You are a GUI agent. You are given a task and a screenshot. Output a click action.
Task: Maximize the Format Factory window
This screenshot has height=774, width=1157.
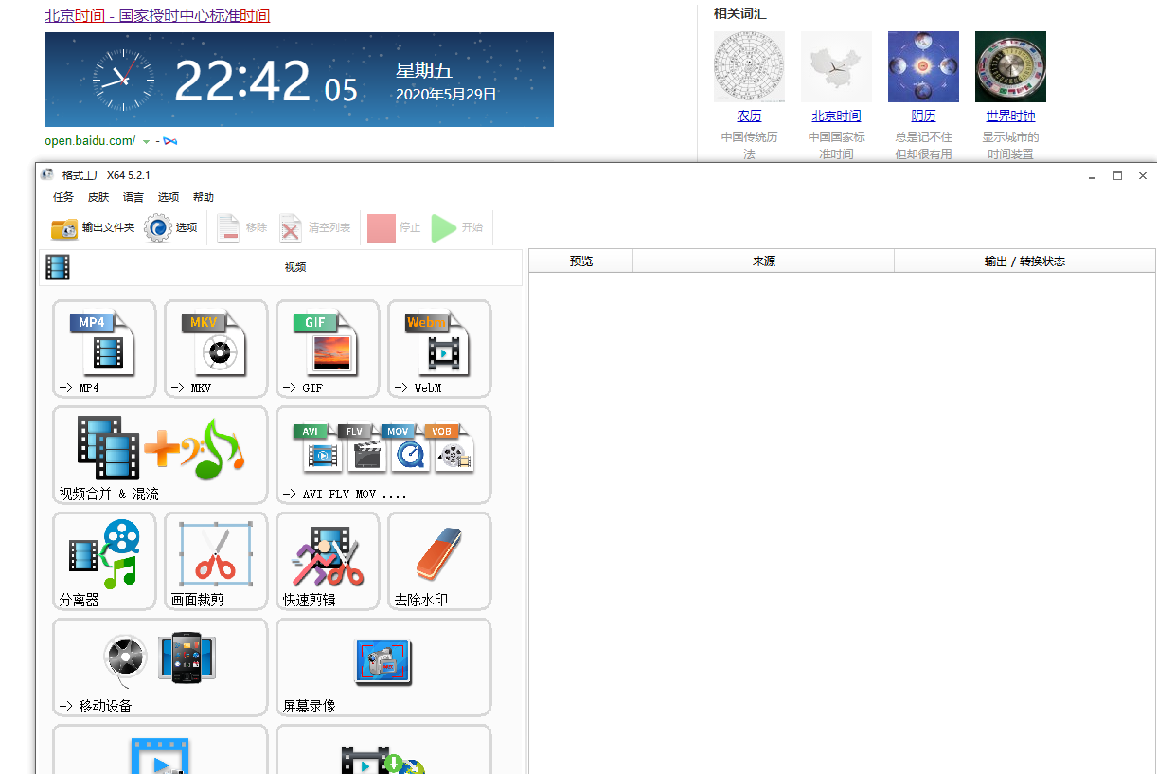[1117, 176]
